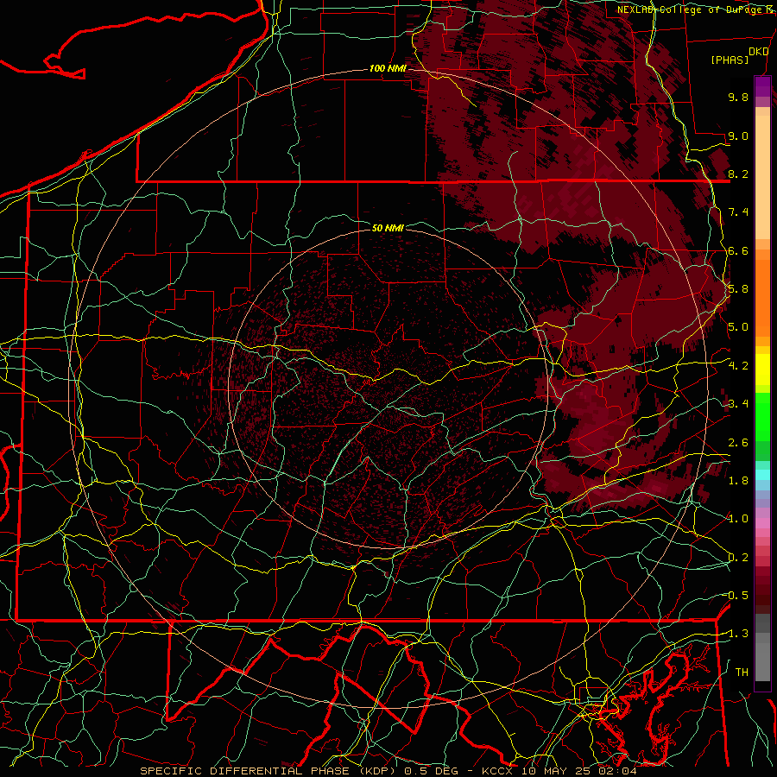Select the cyan band of the color bar

coord(762,475)
